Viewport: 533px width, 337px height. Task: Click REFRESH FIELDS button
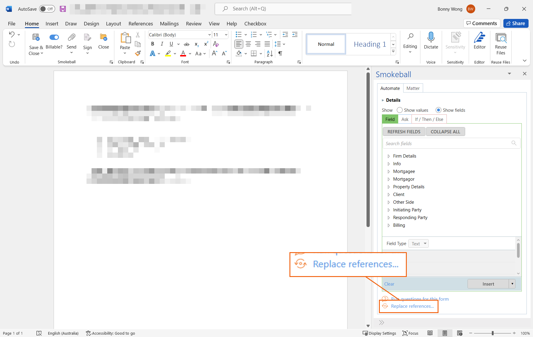[404, 132]
